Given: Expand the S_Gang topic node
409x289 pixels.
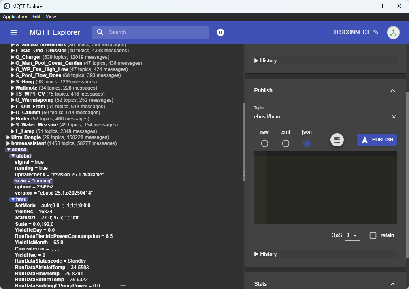Looking at the screenshot, I should coord(13,82).
